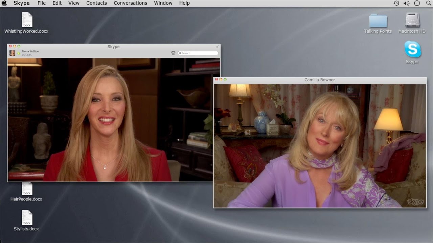433x243 pixels.
Task: Open the Conversations menu
Action: 130,3
